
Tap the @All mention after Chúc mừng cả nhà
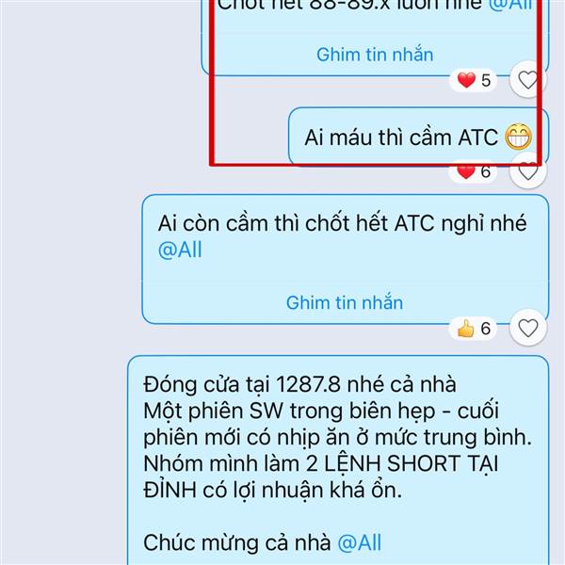tap(360, 542)
